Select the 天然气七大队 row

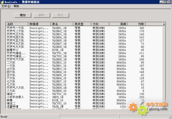[x=84, y=44]
